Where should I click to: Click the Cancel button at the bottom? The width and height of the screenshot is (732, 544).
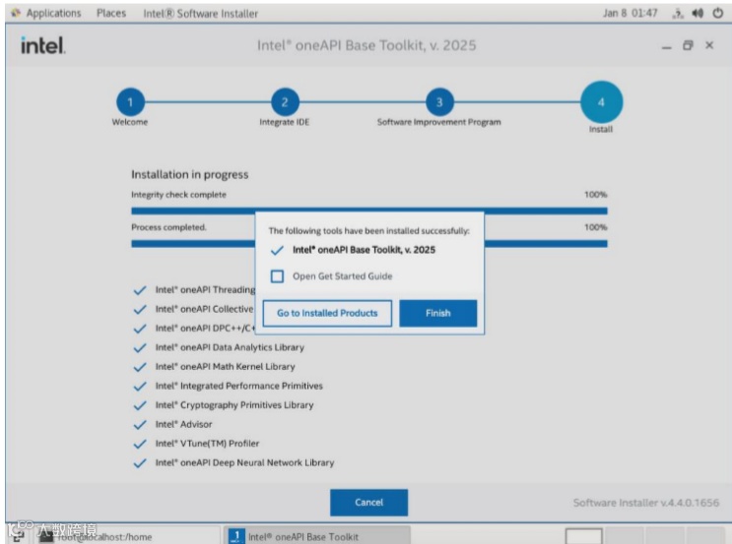click(368, 503)
